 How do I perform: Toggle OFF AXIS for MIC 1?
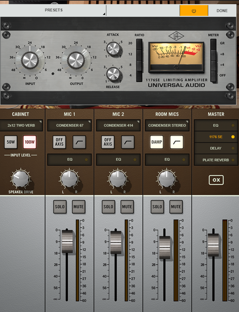(x=59, y=142)
